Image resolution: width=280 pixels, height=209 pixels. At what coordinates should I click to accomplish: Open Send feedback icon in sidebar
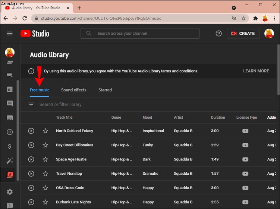[x=10, y=206]
